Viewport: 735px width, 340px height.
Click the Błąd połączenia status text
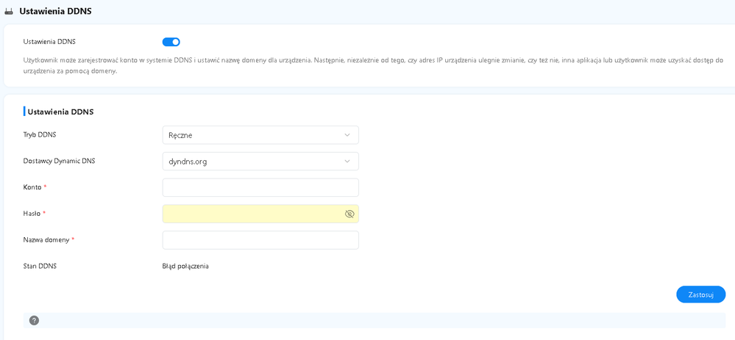click(185, 266)
